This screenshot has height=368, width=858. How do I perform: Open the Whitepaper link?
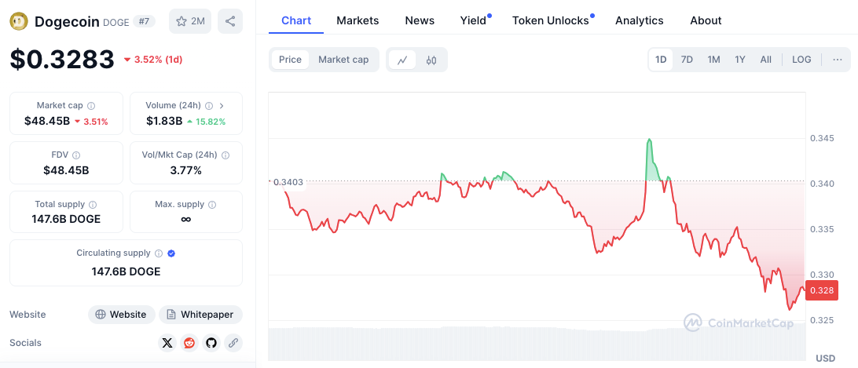tap(200, 315)
